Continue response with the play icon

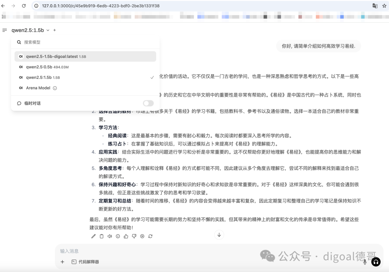(142, 236)
